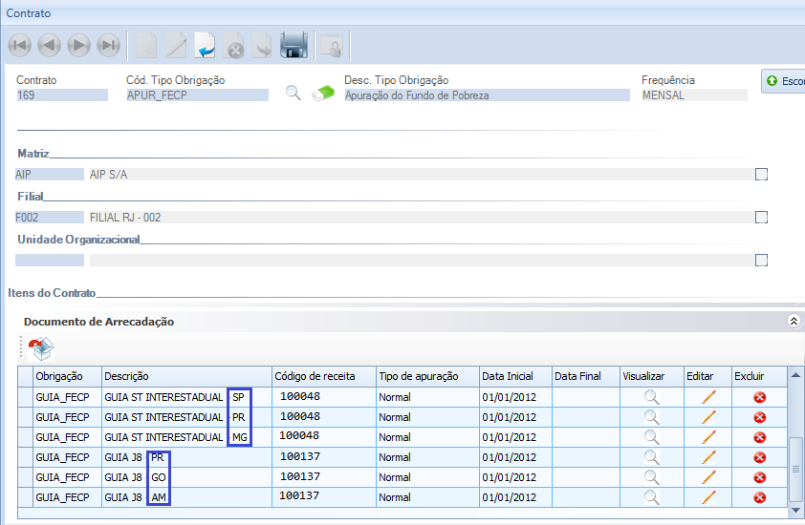
Task: Click the Cód. Tipo Obrigação input field
Action: coord(197,95)
